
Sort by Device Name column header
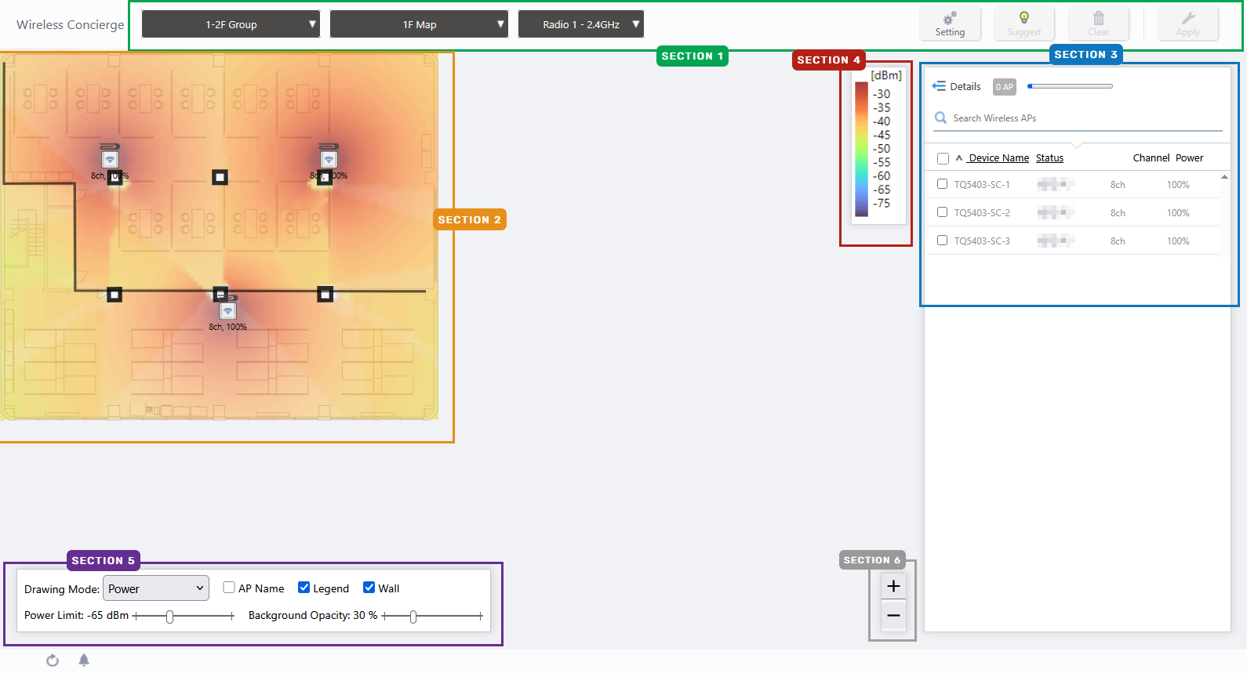tap(998, 158)
